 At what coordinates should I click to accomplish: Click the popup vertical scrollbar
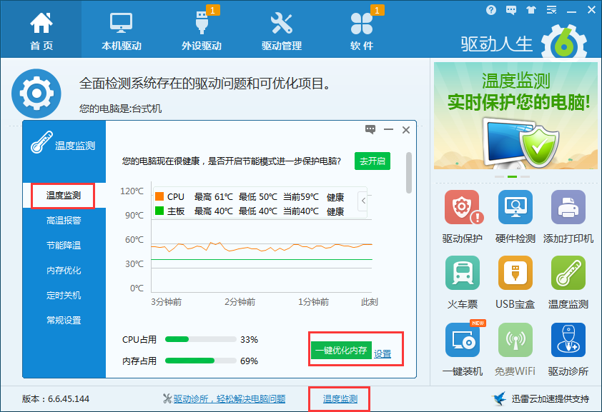point(409,173)
